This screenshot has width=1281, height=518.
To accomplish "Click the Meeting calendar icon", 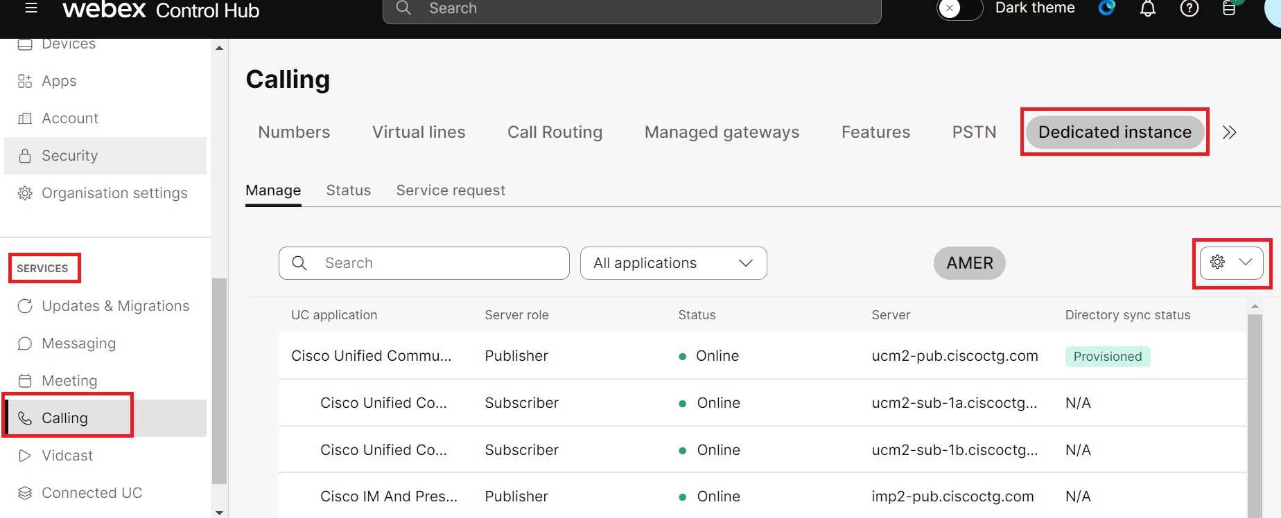I will click(25, 381).
